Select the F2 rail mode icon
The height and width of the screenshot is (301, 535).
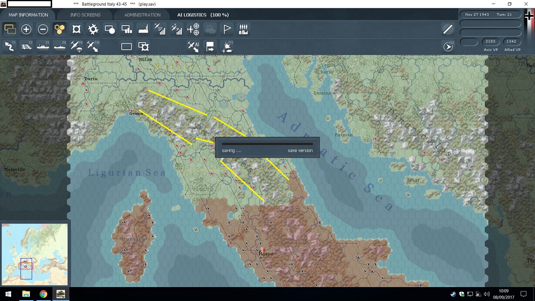coord(26,47)
